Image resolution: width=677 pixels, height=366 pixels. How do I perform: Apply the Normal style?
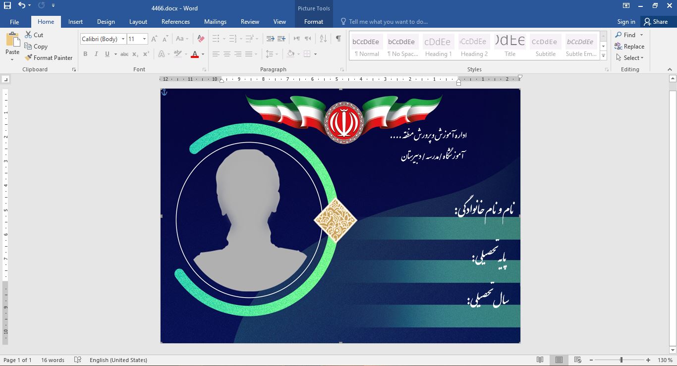367,46
